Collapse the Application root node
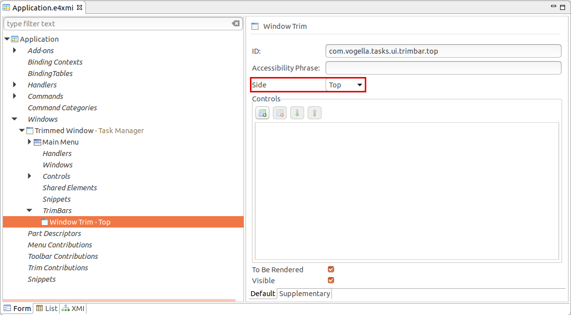Screen dimensions: 571x315 (x=7, y=39)
